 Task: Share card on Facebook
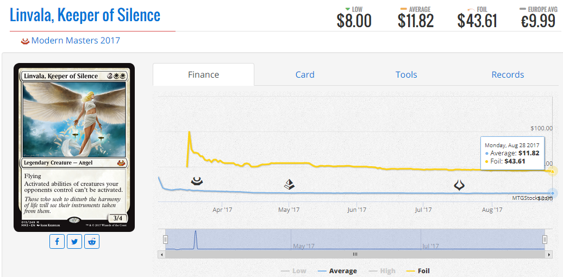click(x=57, y=242)
